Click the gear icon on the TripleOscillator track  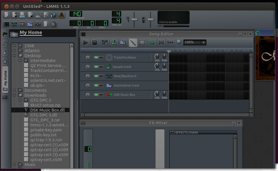tap(88, 57)
